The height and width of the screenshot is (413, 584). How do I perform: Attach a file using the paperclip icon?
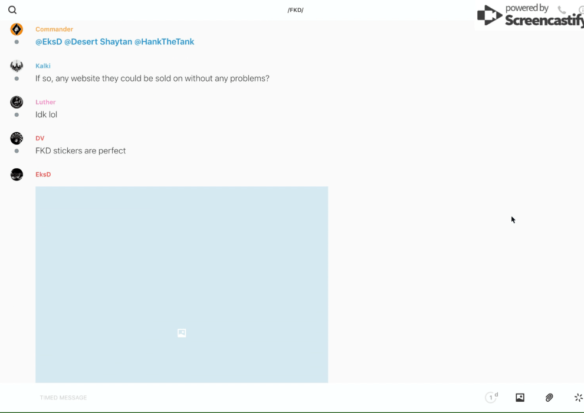coord(549,398)
